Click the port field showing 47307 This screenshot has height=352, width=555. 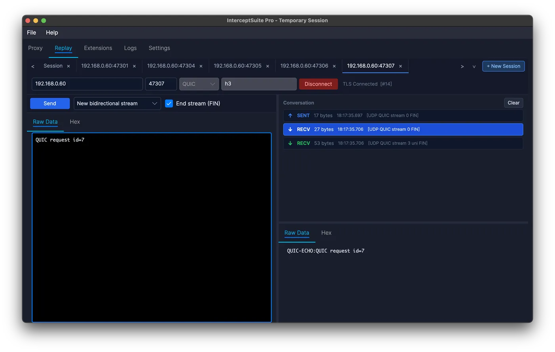[x=161, y=84]
